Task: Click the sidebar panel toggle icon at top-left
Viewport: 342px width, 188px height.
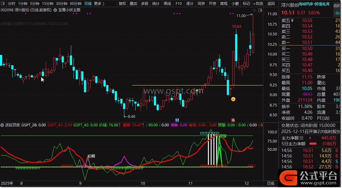Action: click(x=3, y=4)
